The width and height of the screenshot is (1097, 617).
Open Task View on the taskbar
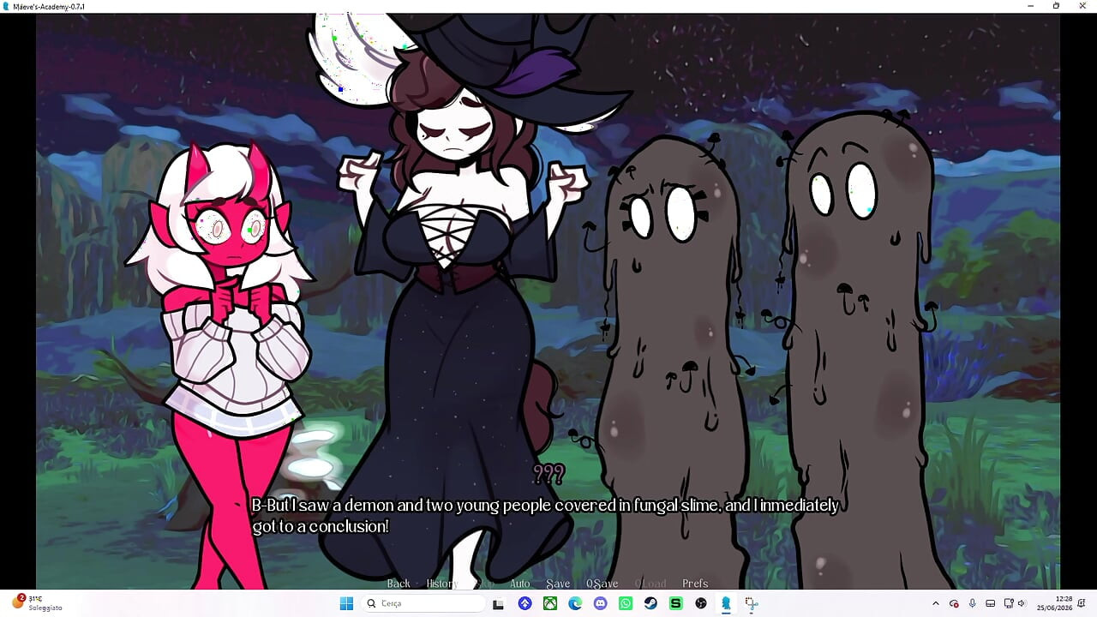coord(498,603)
